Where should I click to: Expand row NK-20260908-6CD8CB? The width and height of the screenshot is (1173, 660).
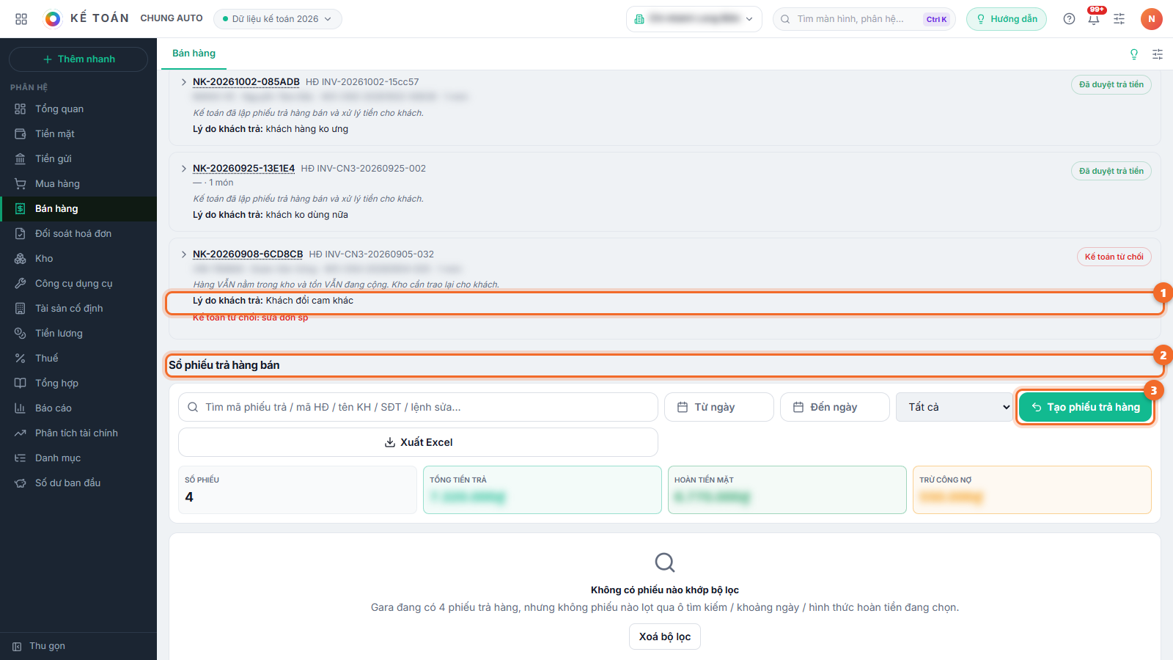click(184, 254)
